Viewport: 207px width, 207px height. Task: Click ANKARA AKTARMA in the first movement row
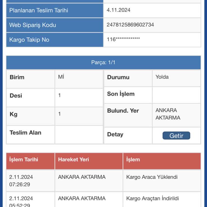point(82,177)
